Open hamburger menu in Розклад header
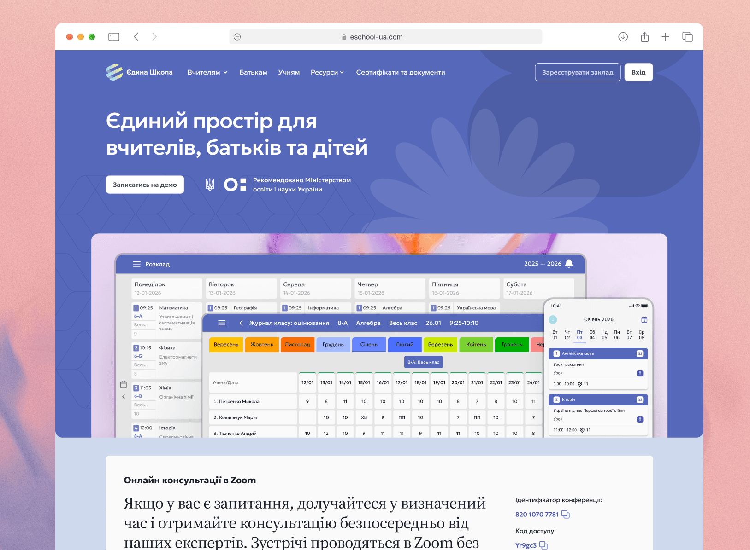750x550 pixels. tap(136, 264)
